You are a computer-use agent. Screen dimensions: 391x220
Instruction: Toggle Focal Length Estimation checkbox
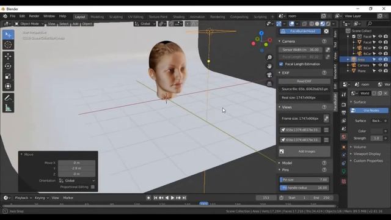coord(281,64)
